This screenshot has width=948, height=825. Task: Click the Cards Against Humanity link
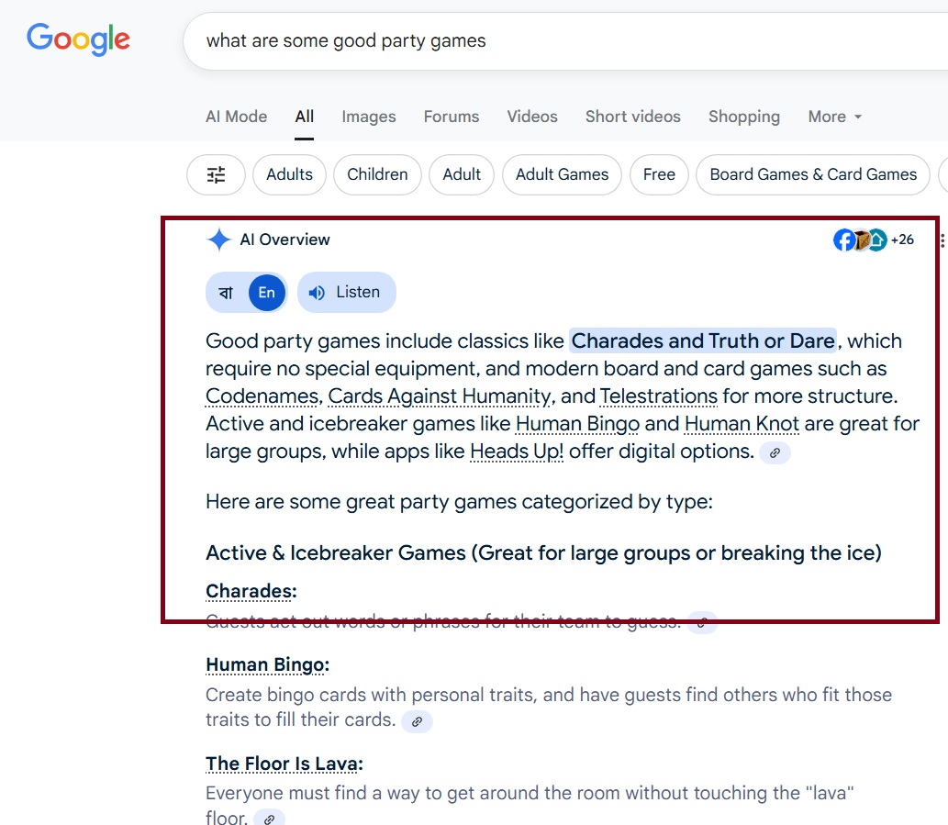pos(440,396)
